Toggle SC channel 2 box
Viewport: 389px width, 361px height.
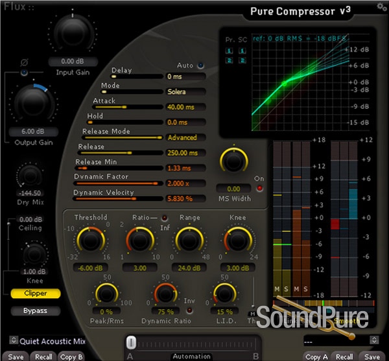point(242,60)
